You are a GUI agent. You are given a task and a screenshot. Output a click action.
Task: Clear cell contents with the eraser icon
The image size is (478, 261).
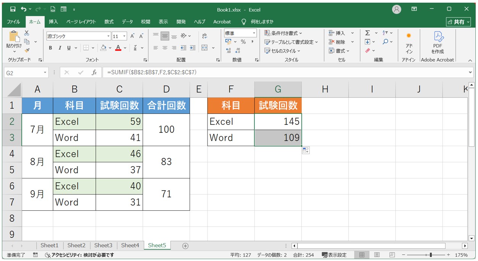(x=367, y=50)
